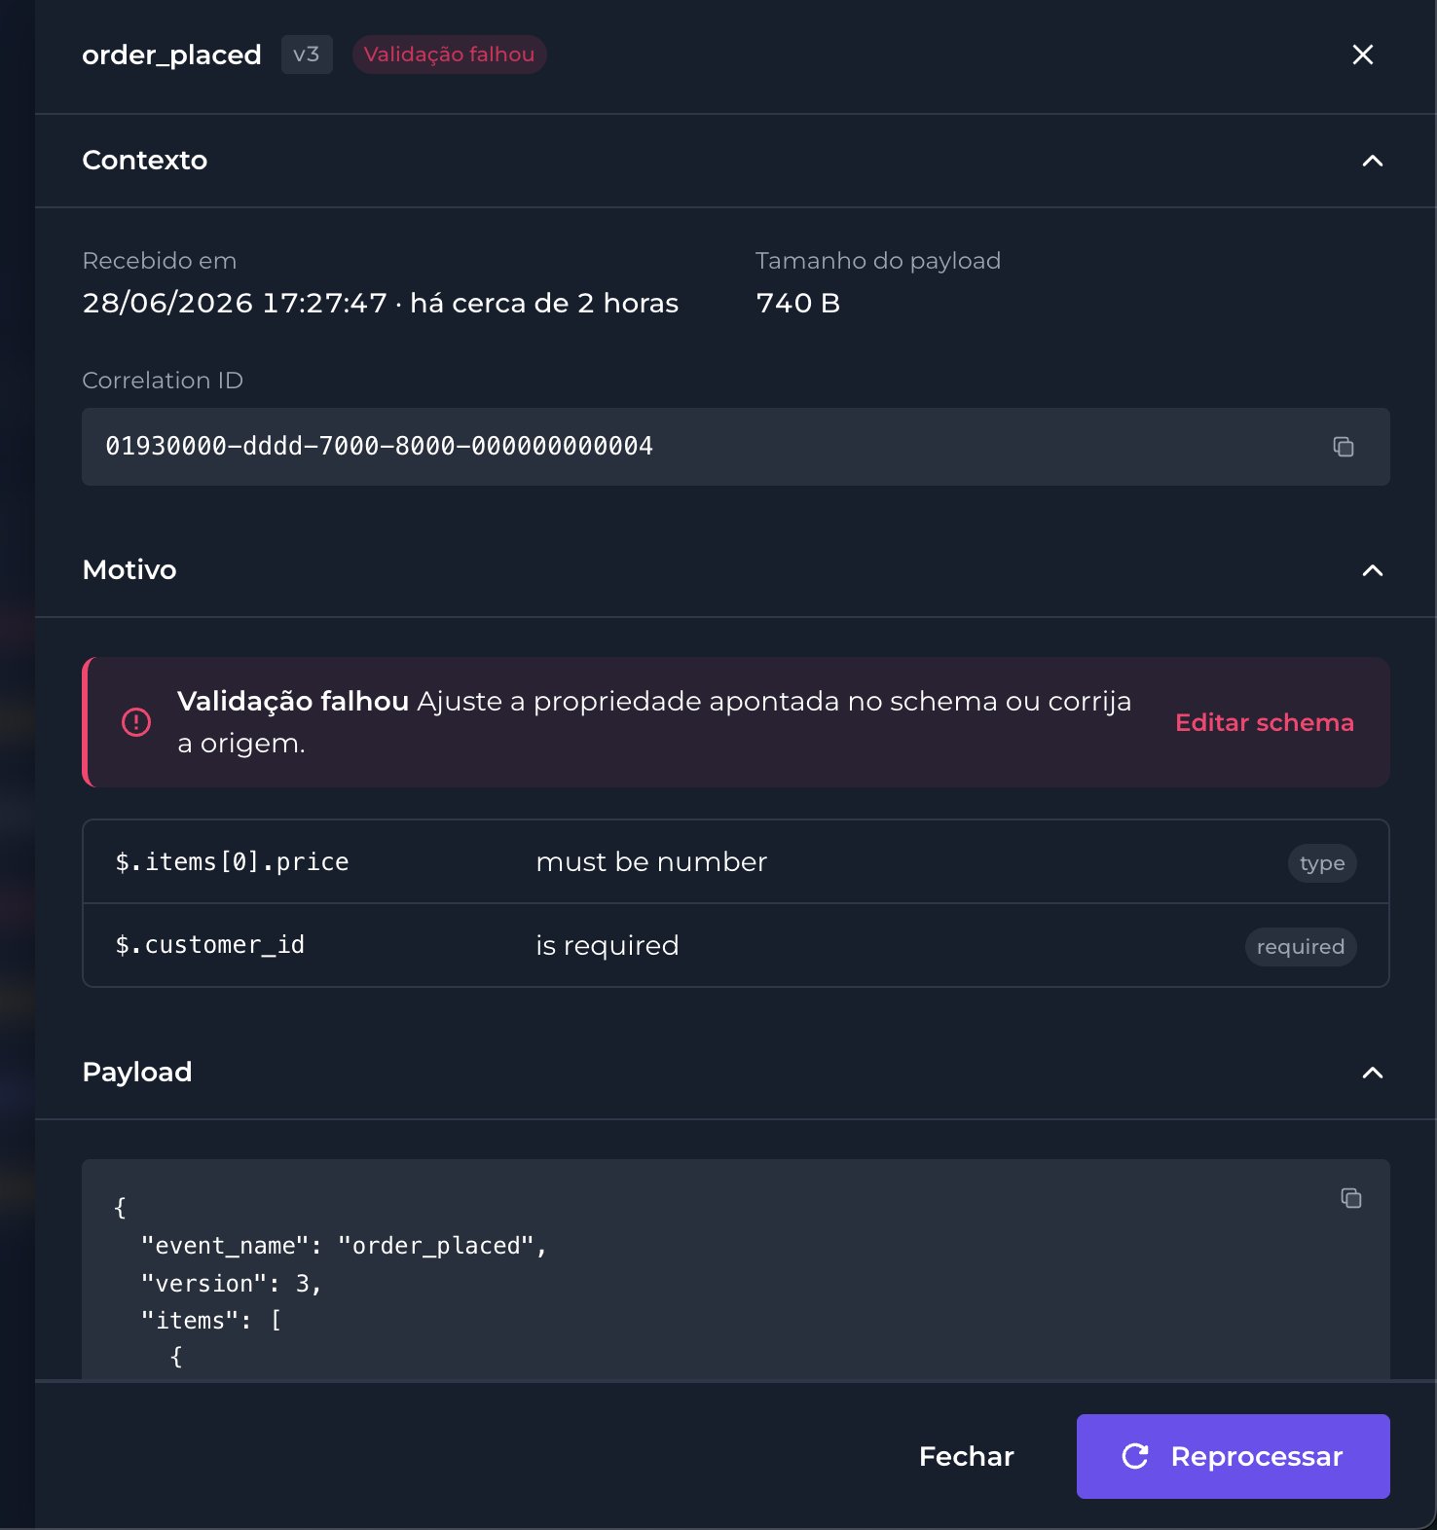Click the 'must be number' message
Viewport: 1437px width, 1530px height.
point(651,861)
